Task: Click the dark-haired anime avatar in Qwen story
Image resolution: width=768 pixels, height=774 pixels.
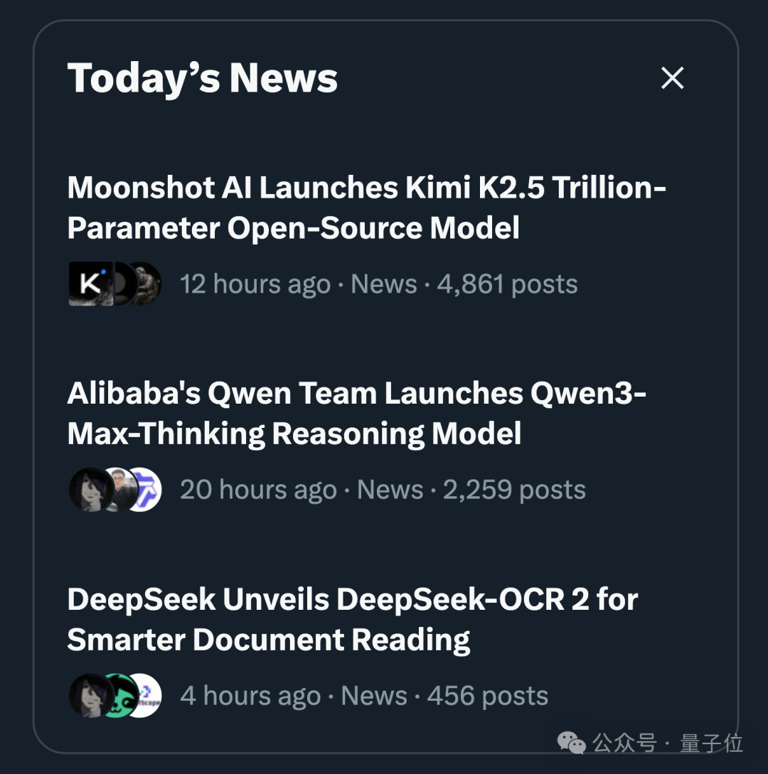Action: [90, 490]
